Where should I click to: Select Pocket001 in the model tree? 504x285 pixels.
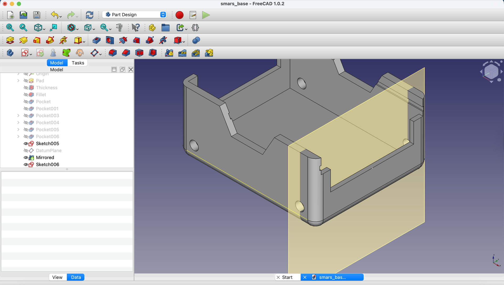(x=47, y=109)
